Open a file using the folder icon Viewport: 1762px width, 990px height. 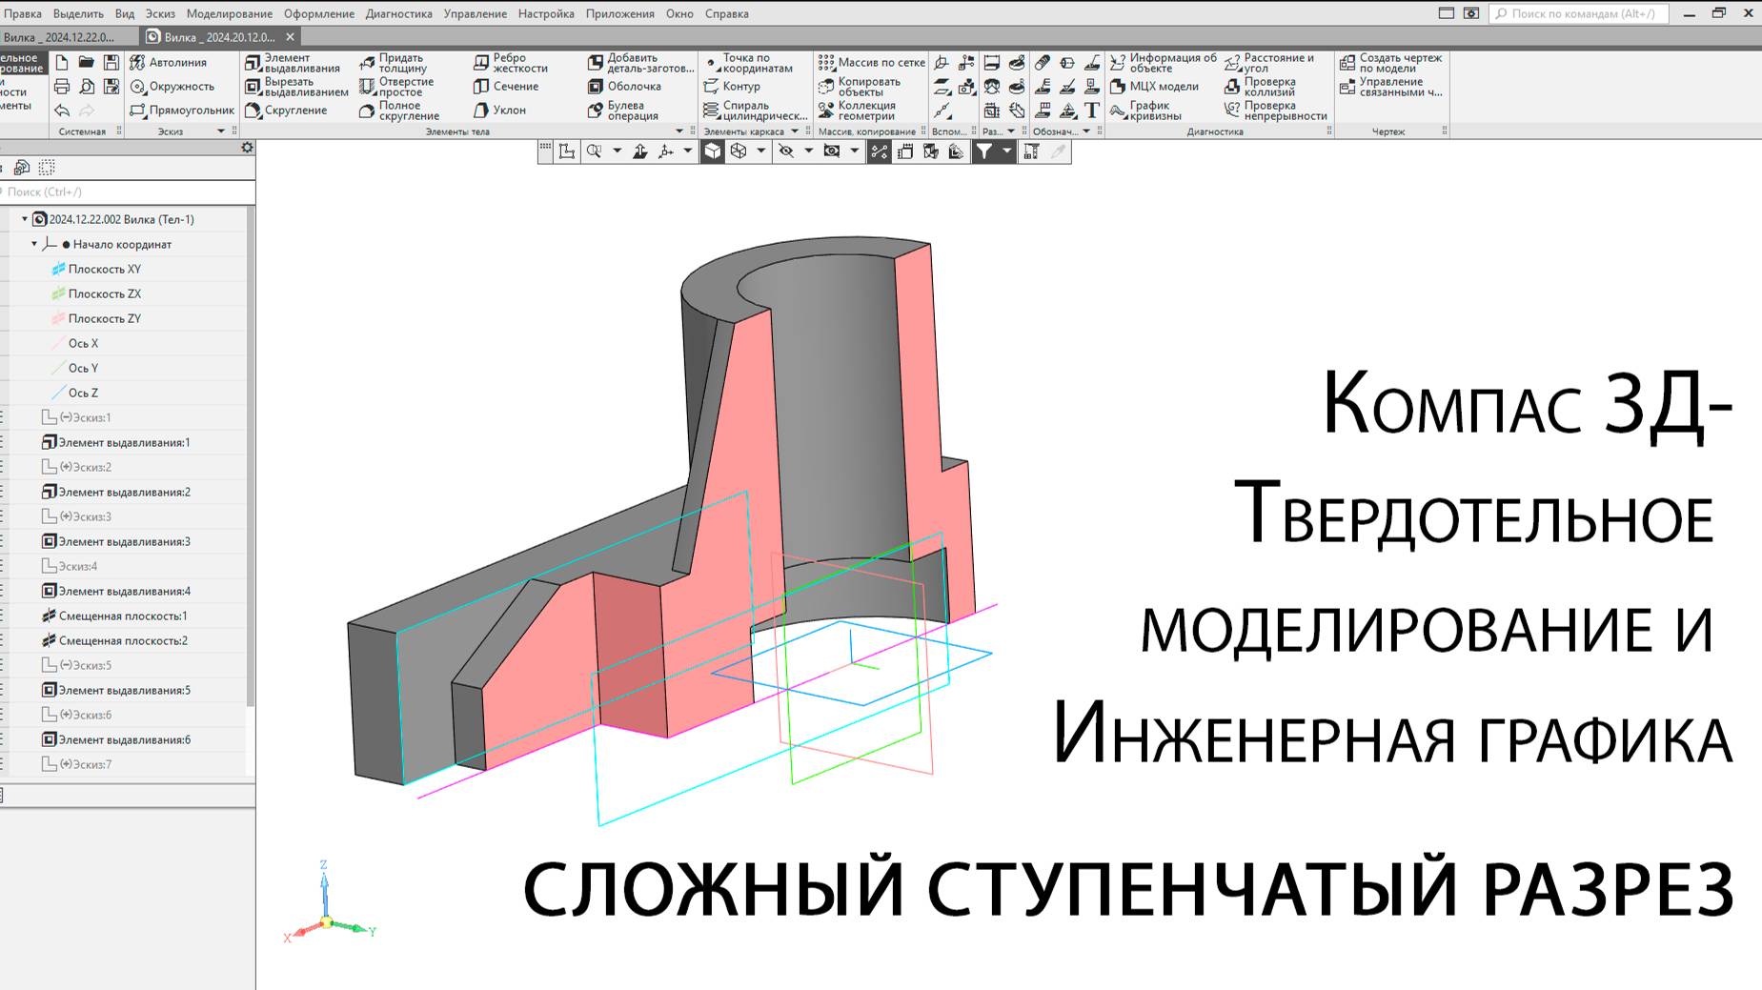coord(87,63)
